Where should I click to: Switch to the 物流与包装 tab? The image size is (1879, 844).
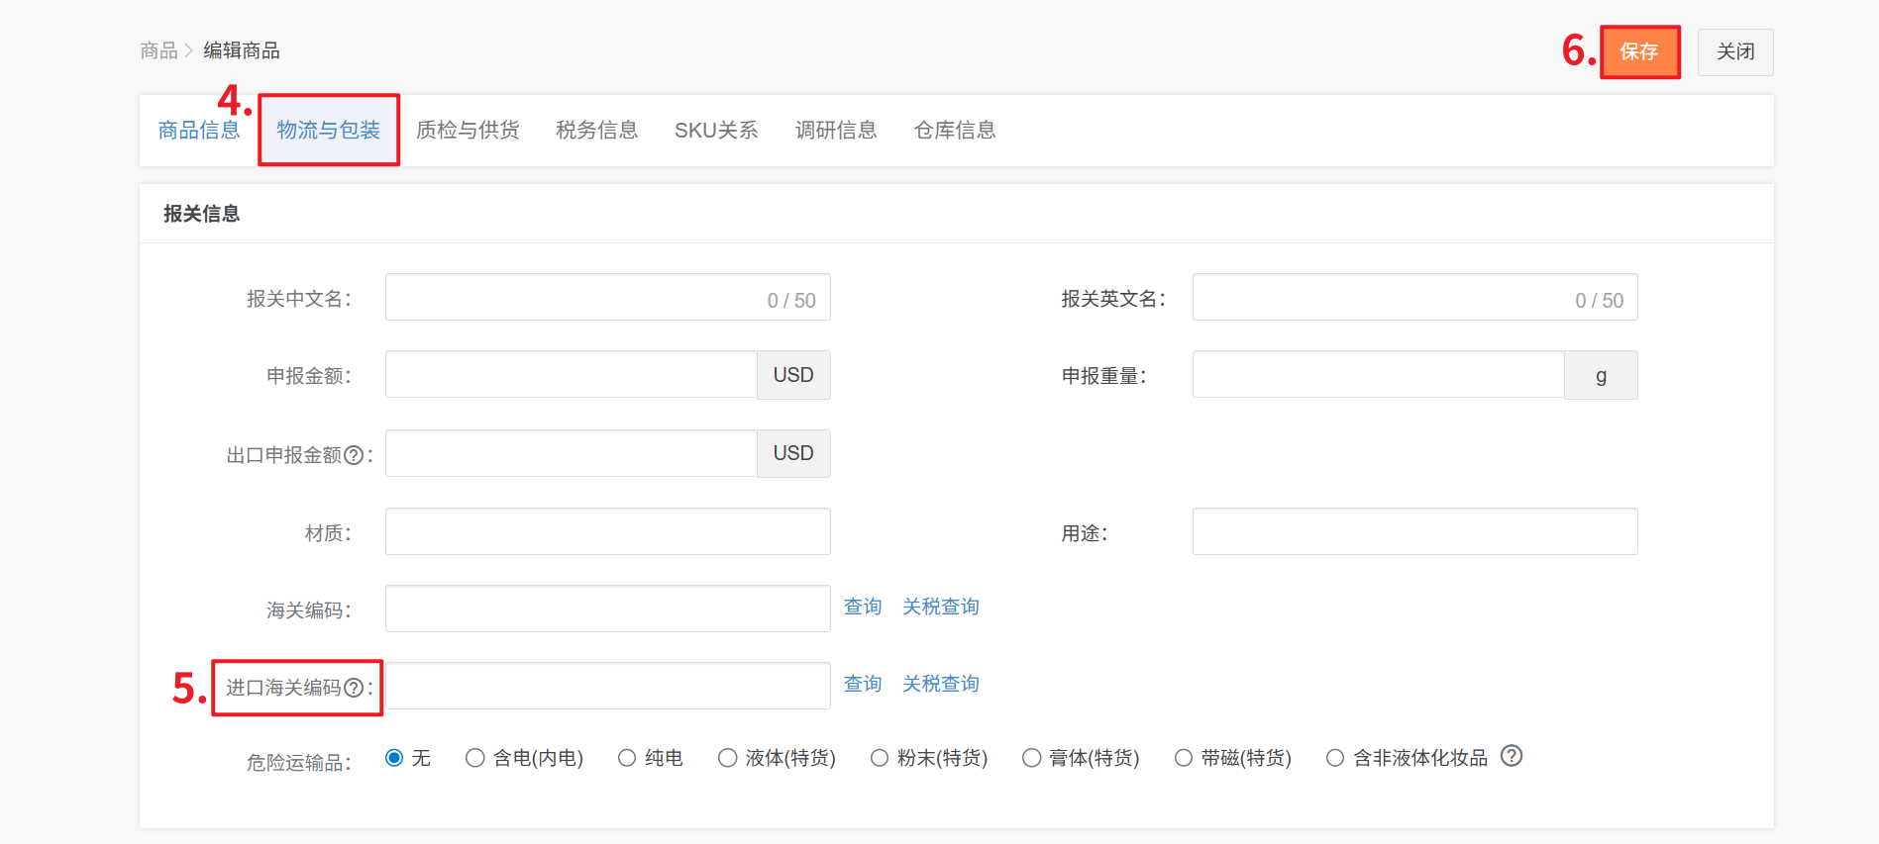(328, 131)
